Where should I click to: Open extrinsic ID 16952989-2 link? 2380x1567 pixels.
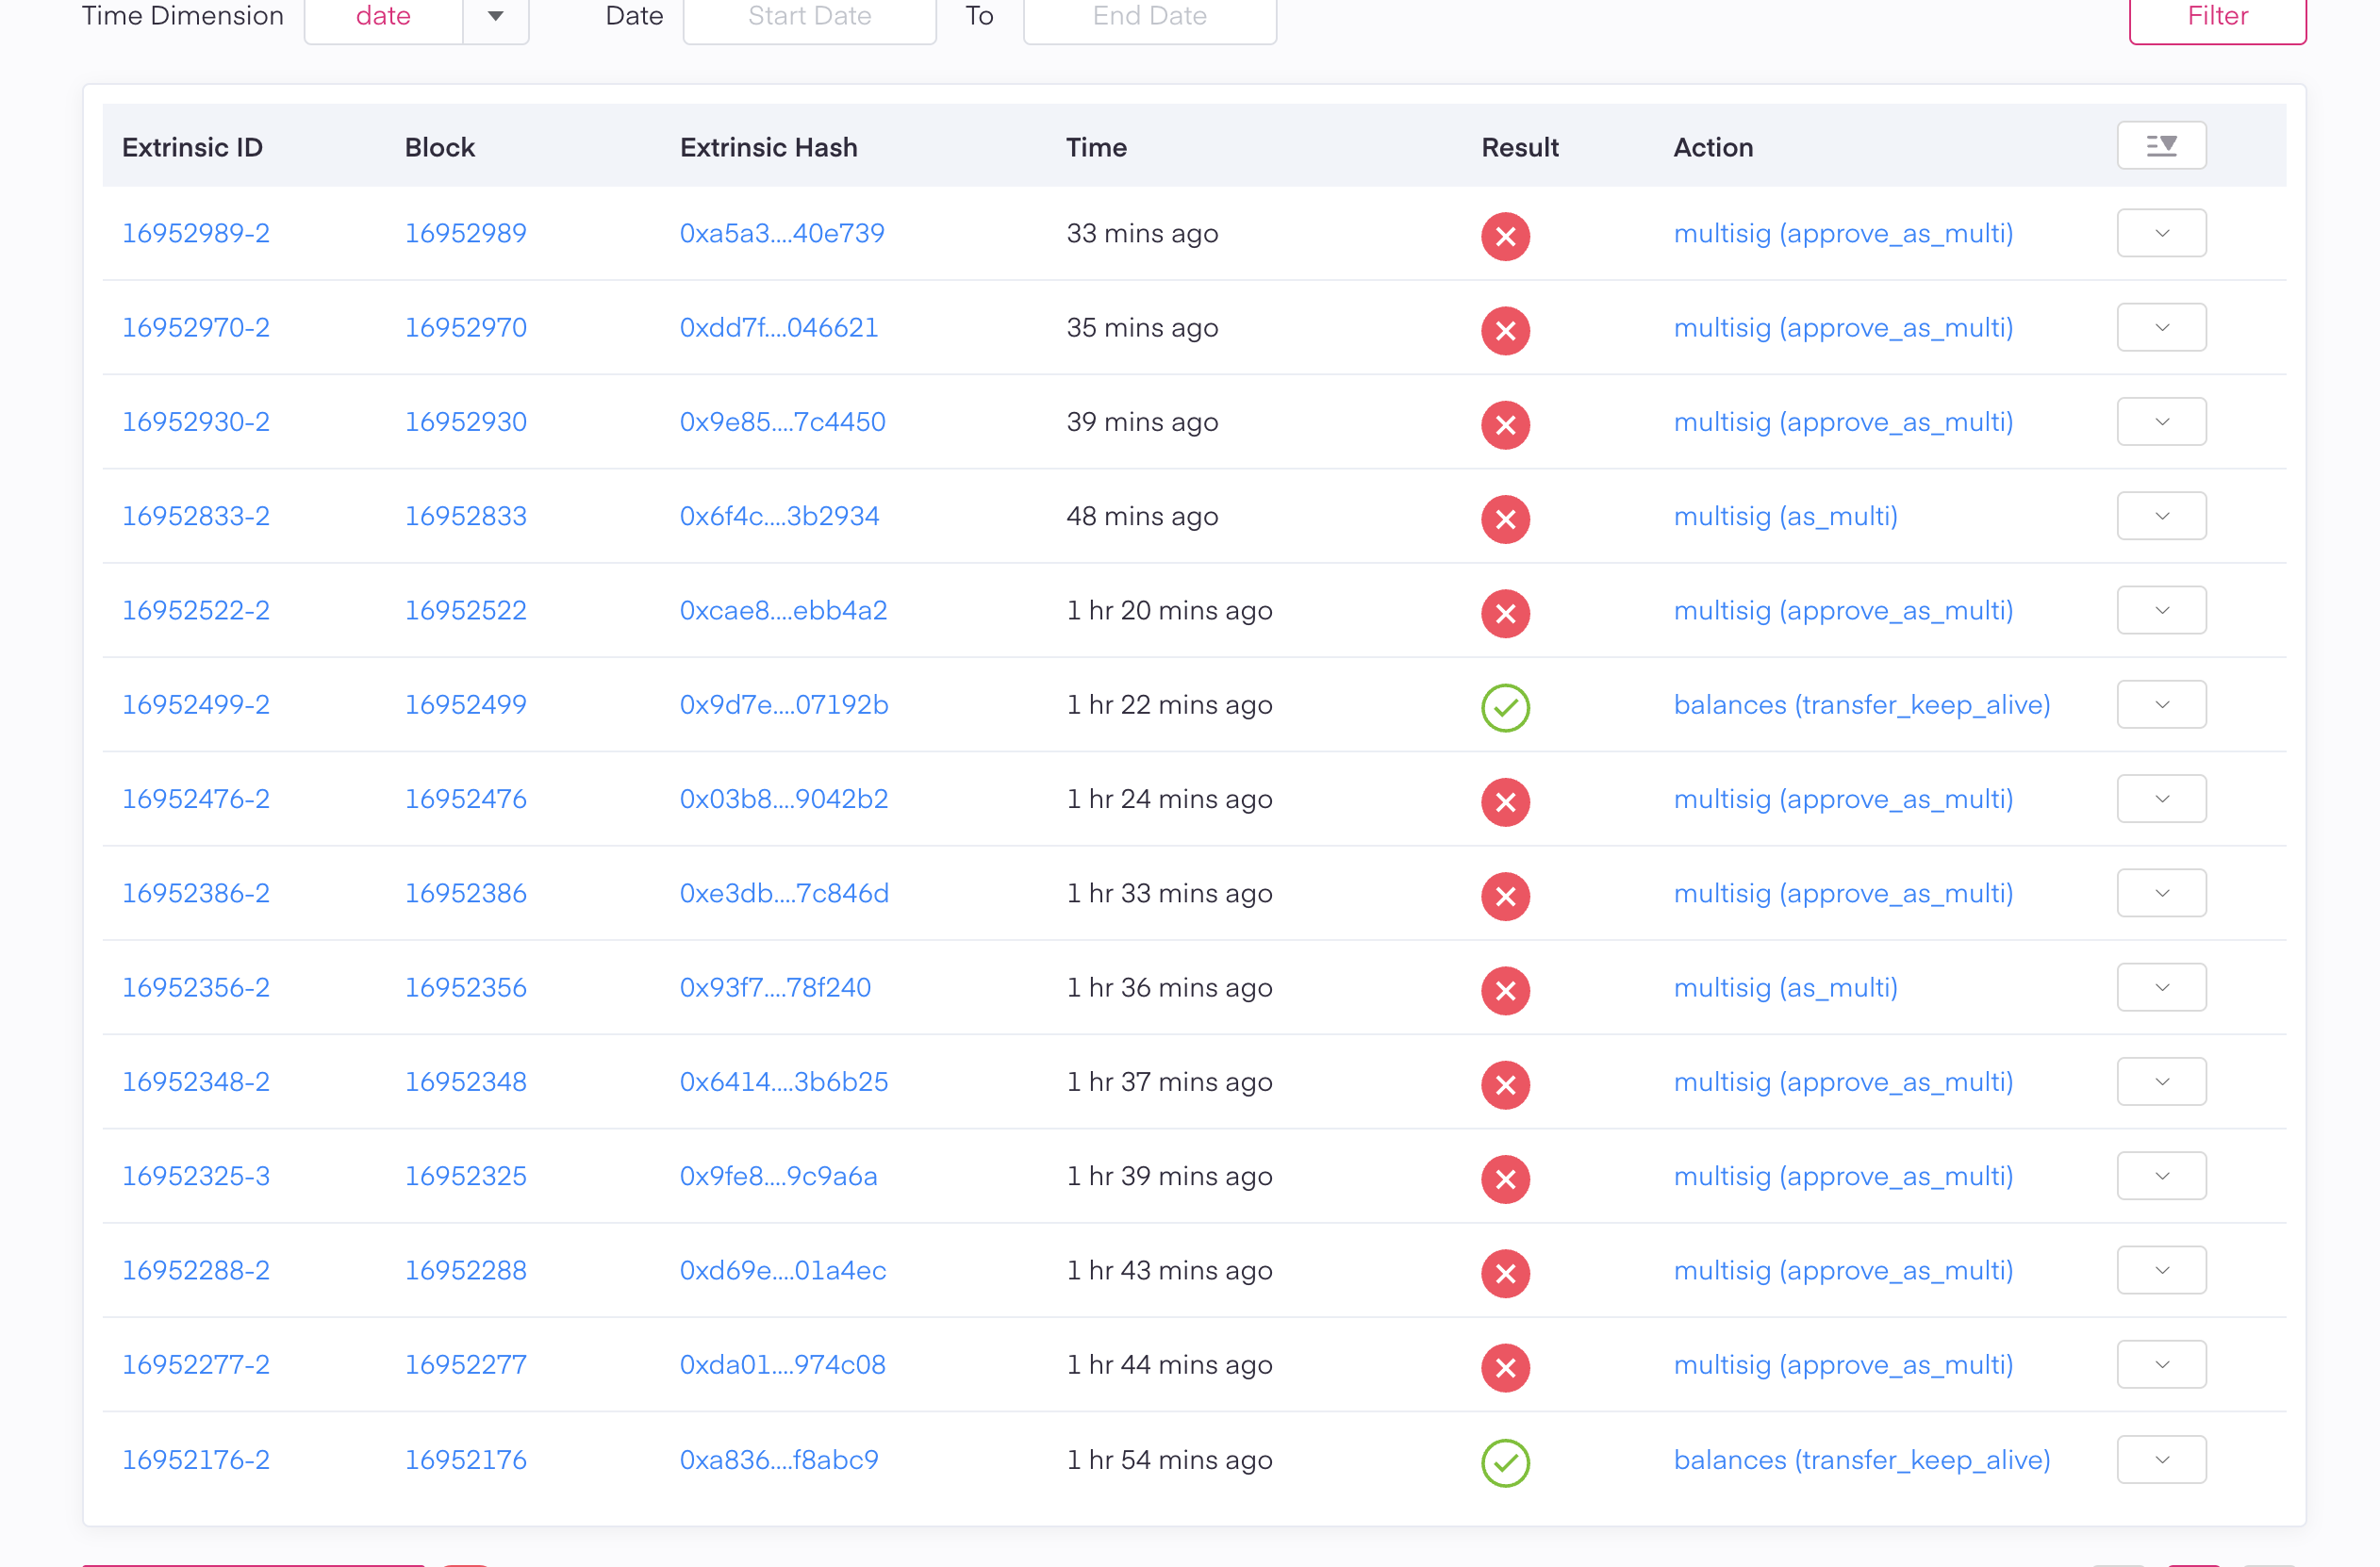coord(196,233)
